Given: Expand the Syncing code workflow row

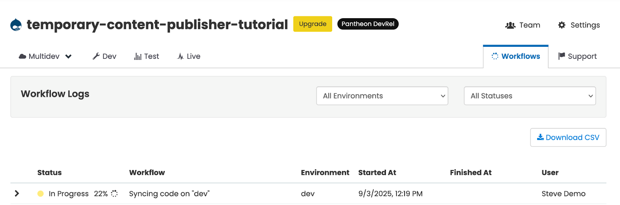Looking at the screenshot, I should coord(17,193).
